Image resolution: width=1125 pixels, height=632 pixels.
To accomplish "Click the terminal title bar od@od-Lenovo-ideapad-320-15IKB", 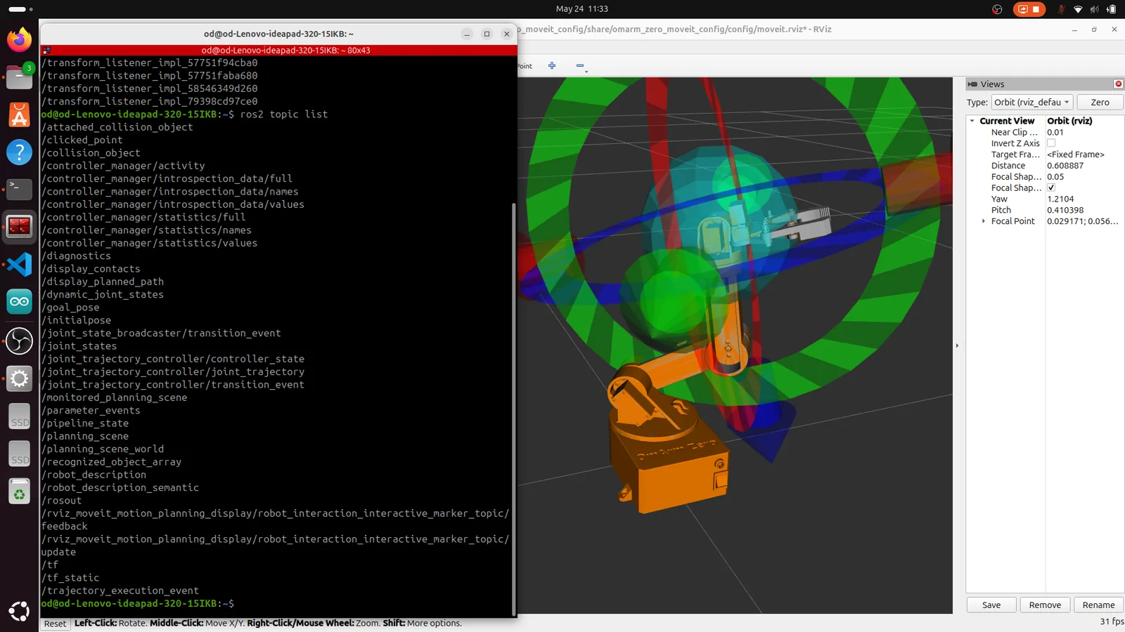I will point(278,34).
